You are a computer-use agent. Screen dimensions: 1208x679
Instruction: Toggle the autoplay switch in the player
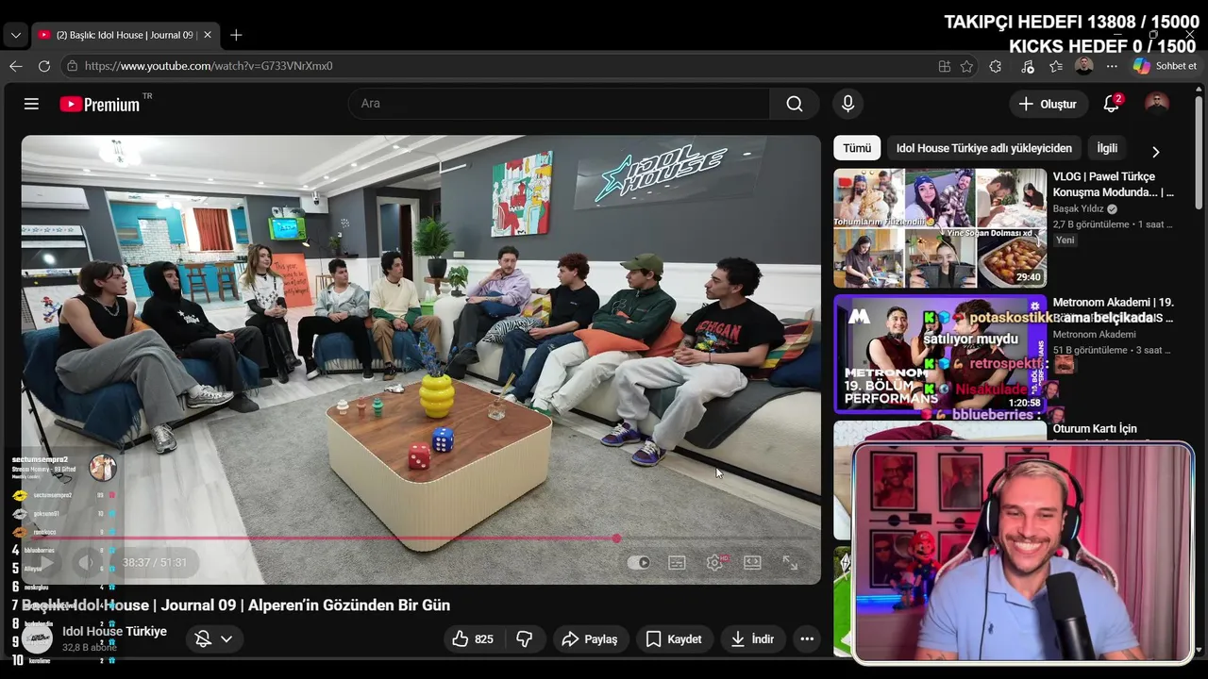click(639, 562)
